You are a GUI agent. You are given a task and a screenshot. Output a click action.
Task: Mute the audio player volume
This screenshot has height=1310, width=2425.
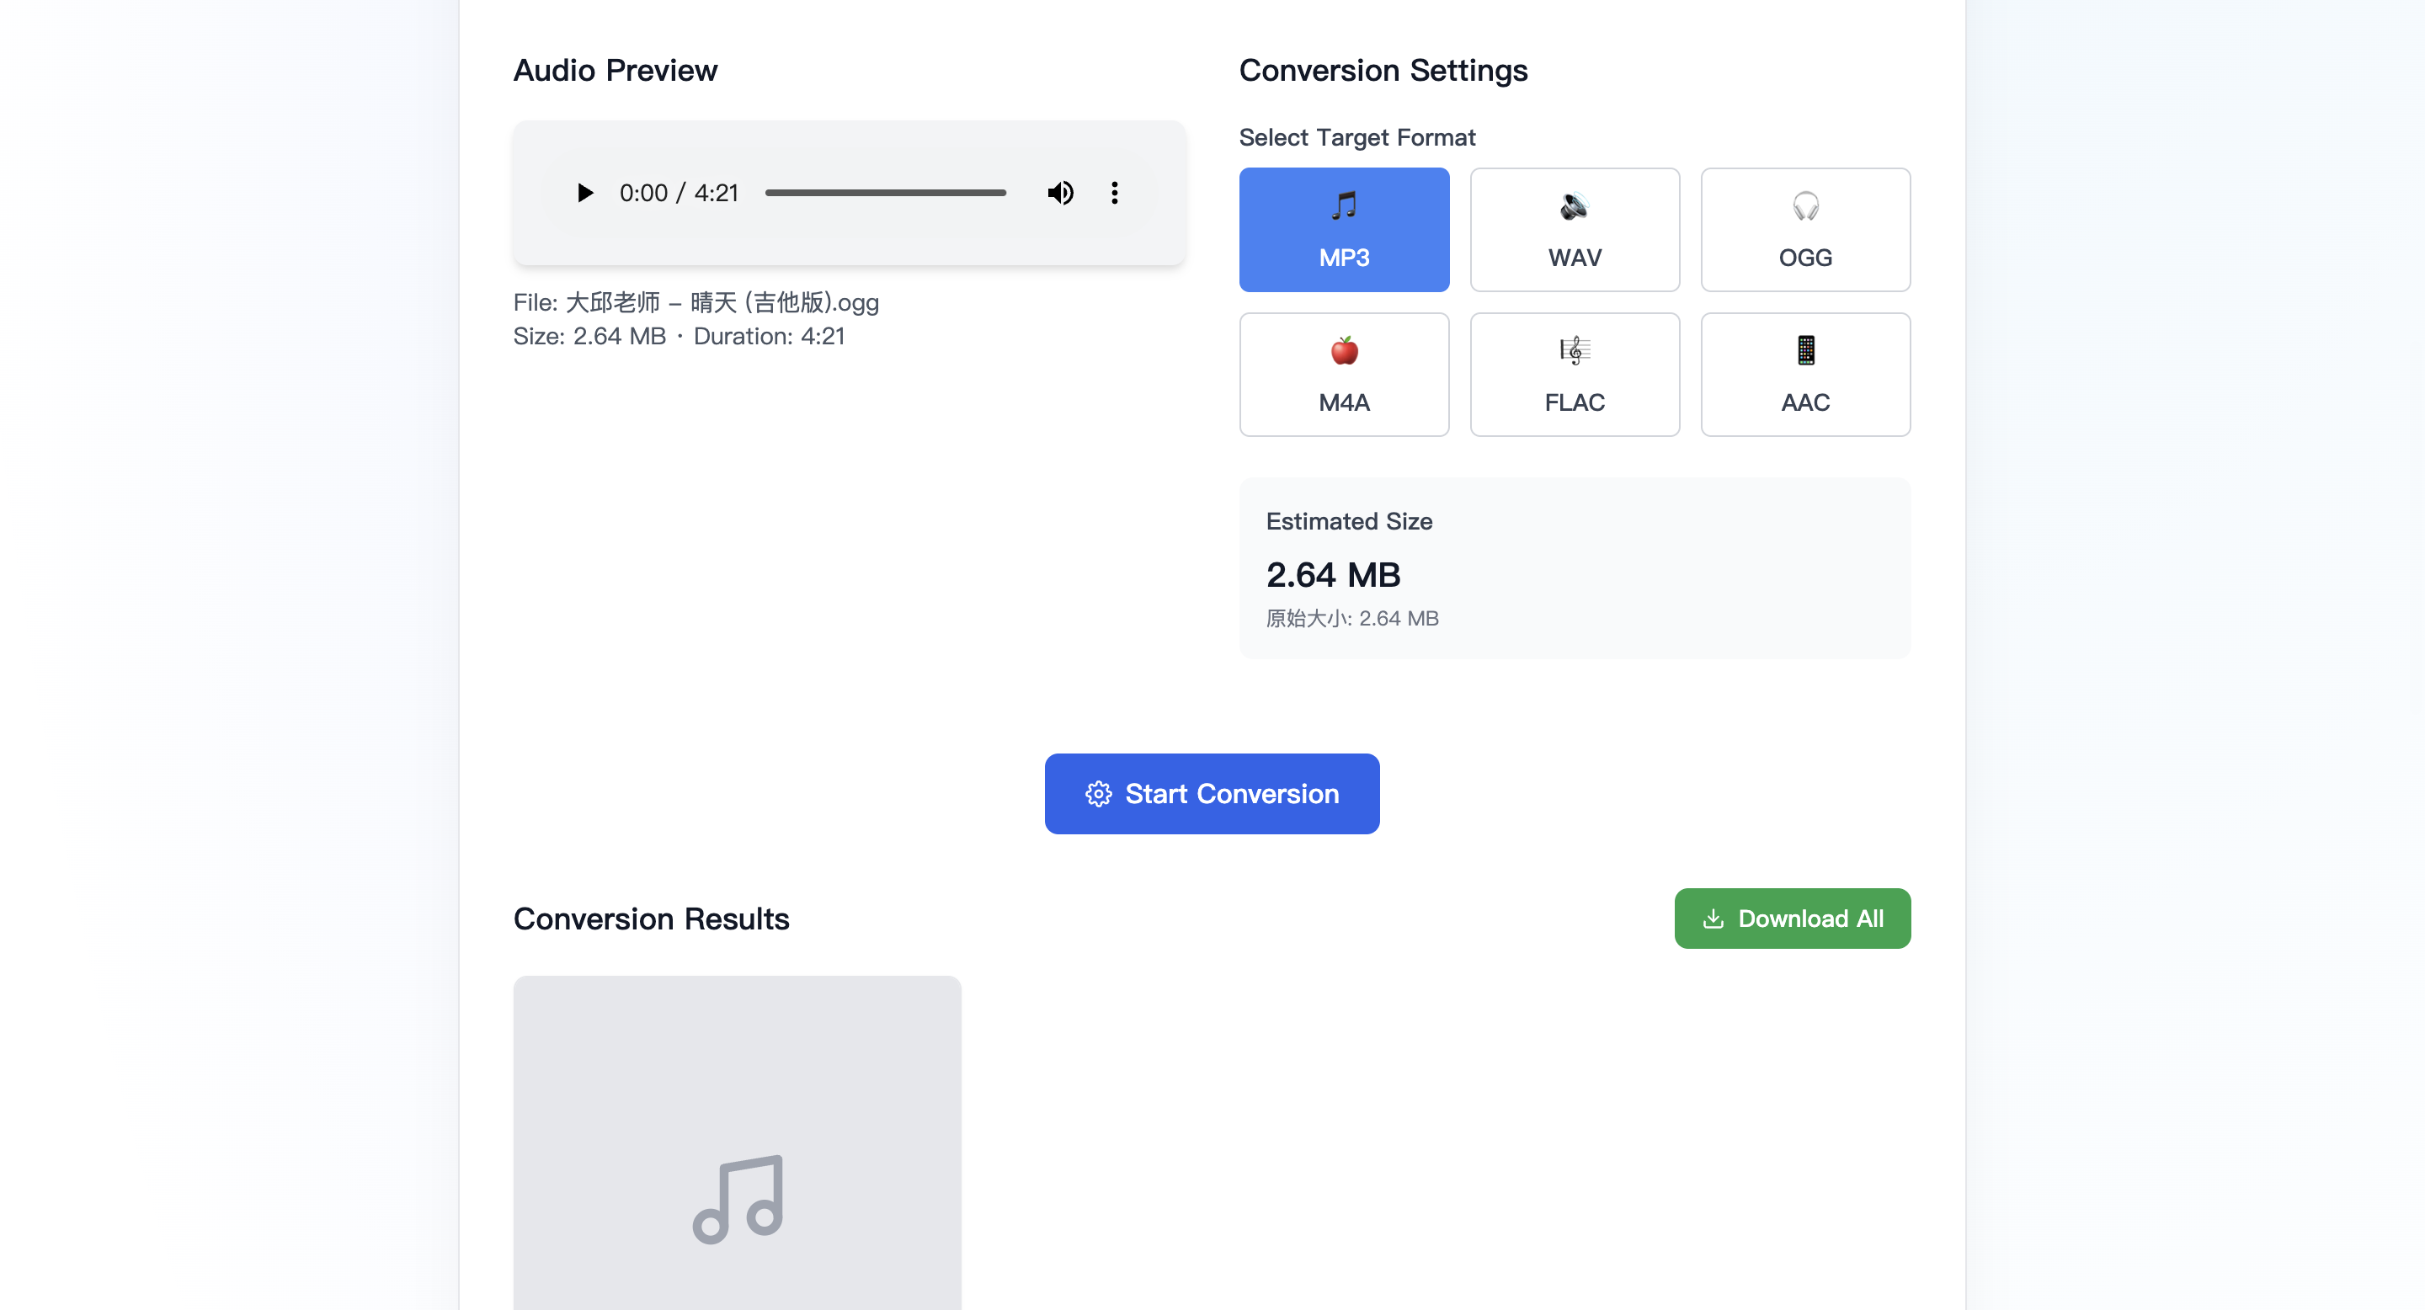(1060, 193)
